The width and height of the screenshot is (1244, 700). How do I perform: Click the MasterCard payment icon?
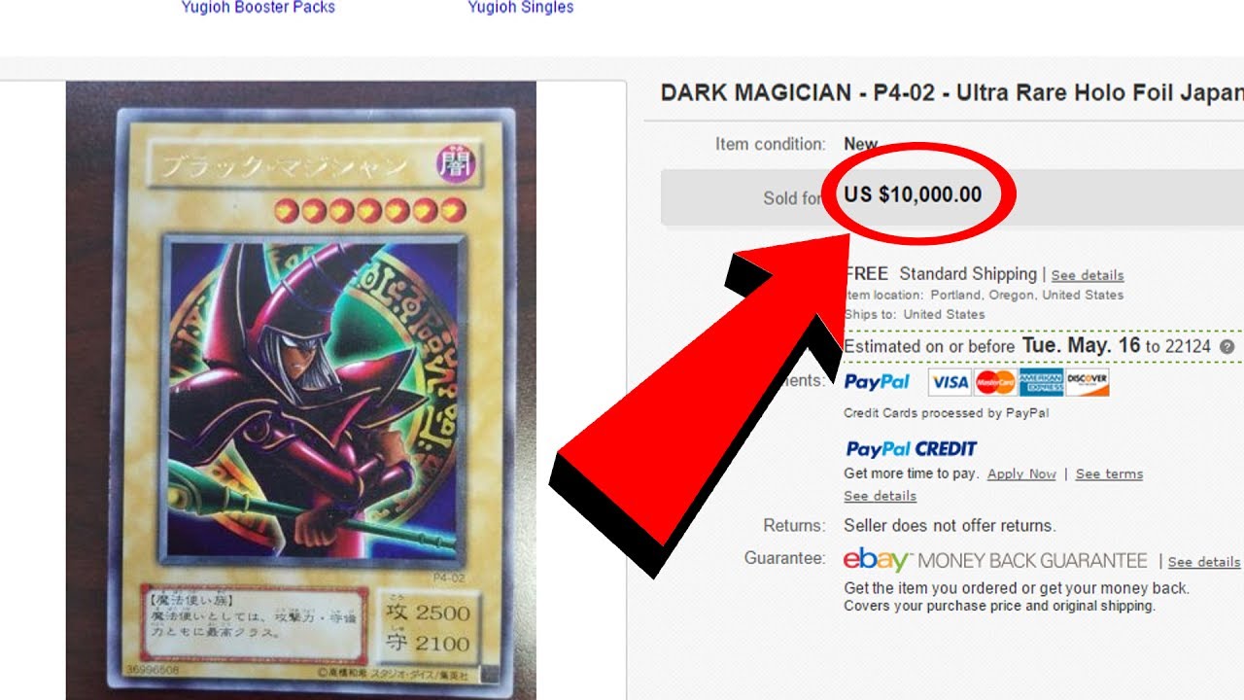click(x=995, y=382)
